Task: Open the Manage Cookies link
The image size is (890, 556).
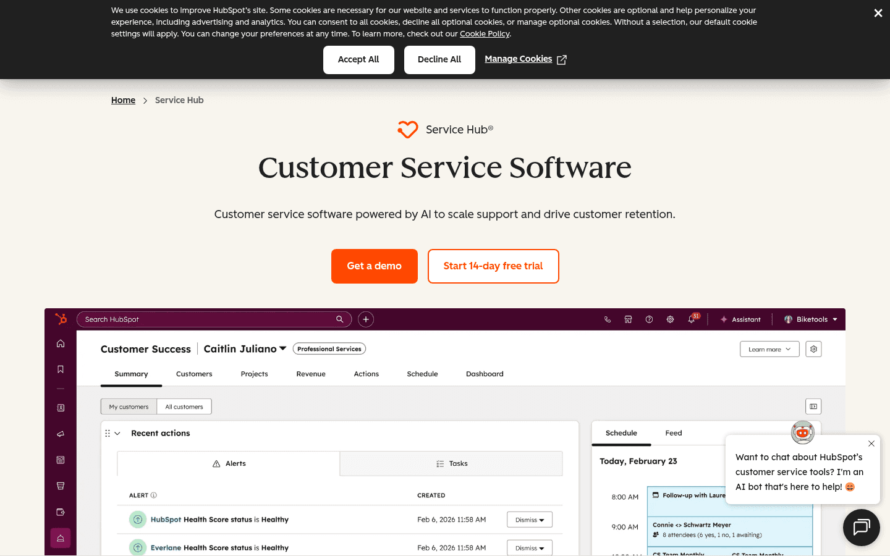Action: (519, 59)
